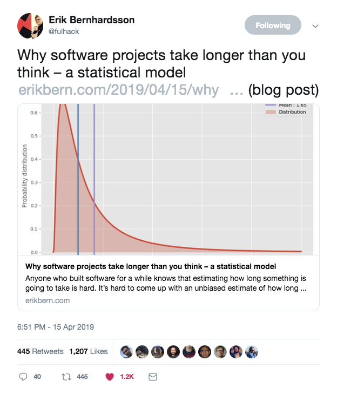
Task: Click the @fulhack handle
Action: pos(64,31)
